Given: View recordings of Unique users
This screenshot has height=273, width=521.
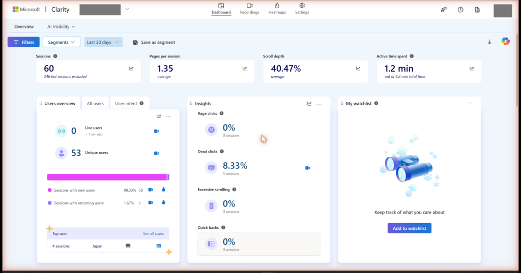Looking at the screenshot, I should tap(157, 154).
